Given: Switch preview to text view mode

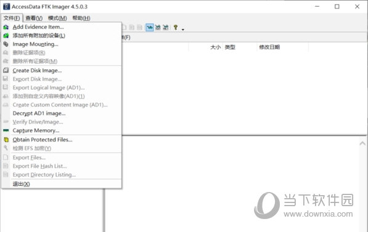Looking at the screenshot, I should pyautogui.click(x=158, y=28).
